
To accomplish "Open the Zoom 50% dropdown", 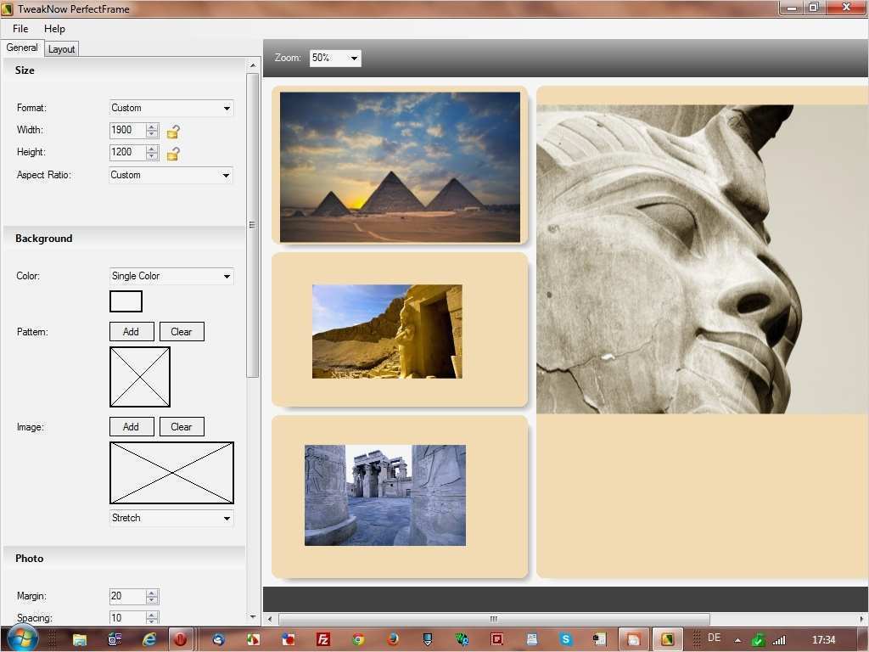I will [x=334, y=58].
